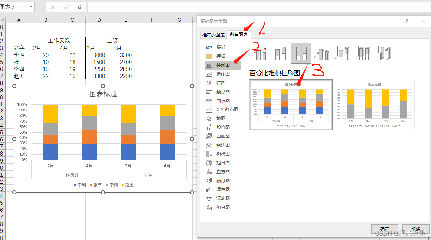Click the blue 李明 segment of first bar

[x=50, y=152]
